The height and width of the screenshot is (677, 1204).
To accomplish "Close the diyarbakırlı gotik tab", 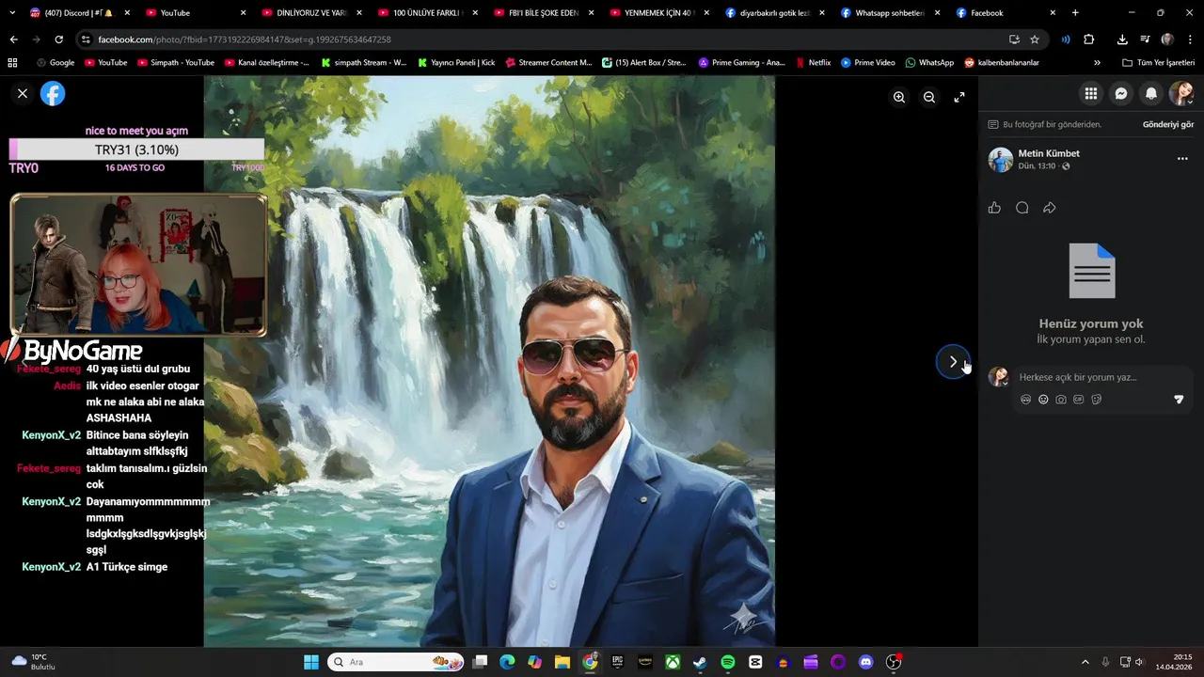I will (x=821, y=13).
